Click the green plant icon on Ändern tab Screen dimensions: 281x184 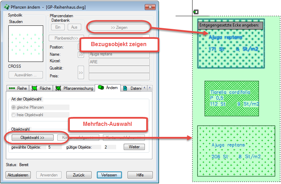coord(101,88)
